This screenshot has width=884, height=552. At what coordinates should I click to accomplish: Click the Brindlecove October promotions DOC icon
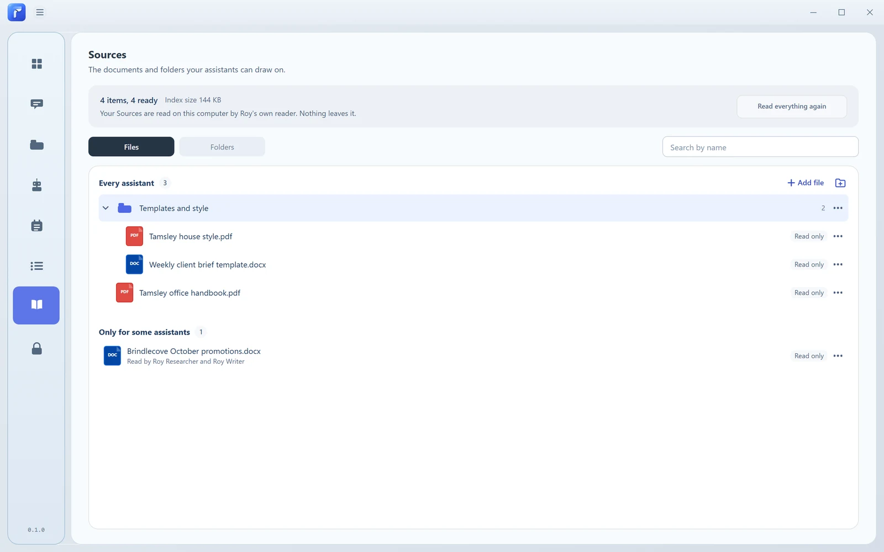coord(112,356)
